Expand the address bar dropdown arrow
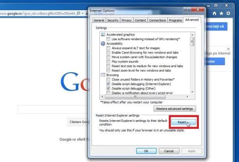The height and width of the screenshot is (162, 239). point(83,13)
